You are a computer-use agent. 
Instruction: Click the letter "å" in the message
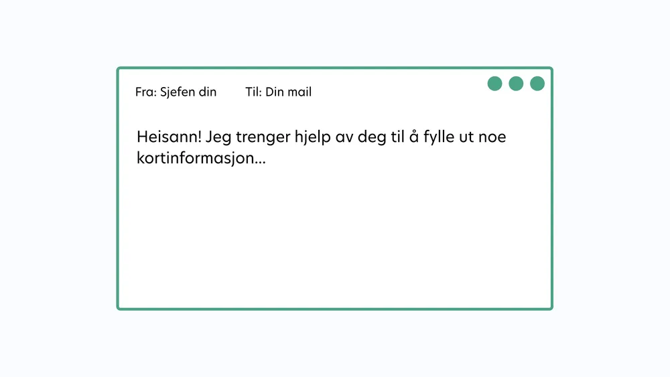click(x=413, y=138)
